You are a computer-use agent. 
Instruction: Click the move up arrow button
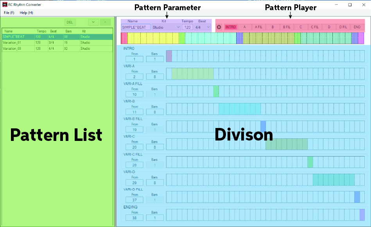click(x=105, y=22)
